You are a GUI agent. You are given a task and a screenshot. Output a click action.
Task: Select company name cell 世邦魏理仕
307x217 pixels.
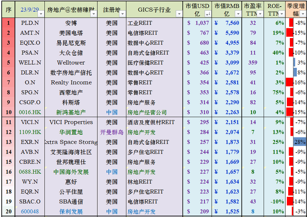[x=71, y=162]
